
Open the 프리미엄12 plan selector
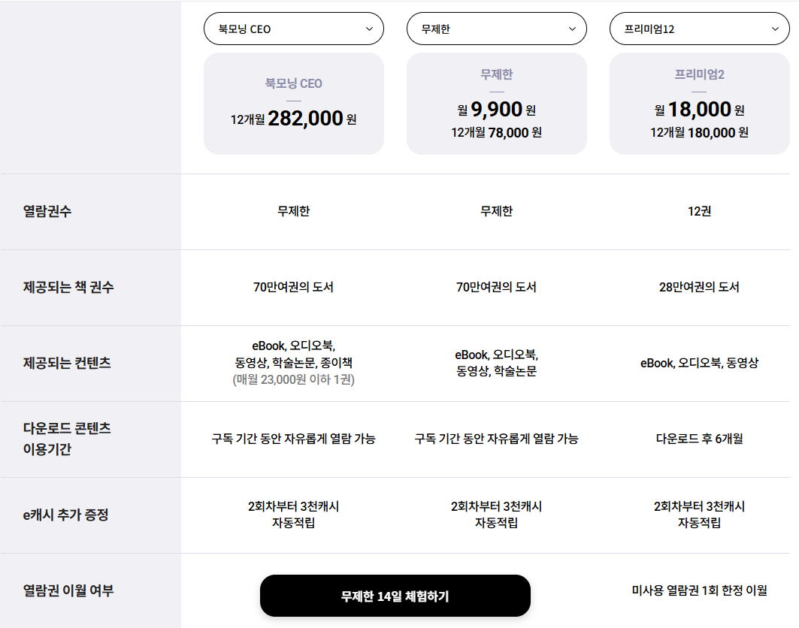coord(699,29)
